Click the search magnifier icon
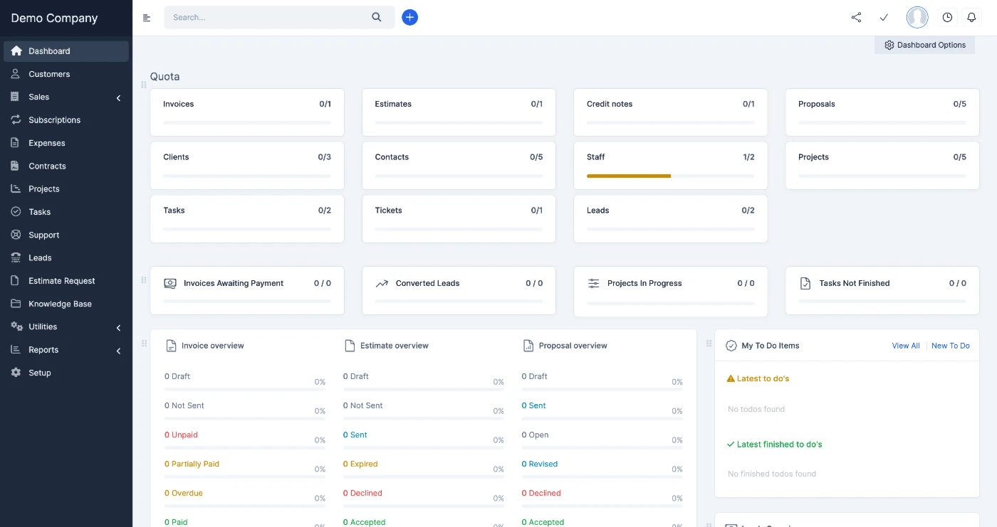Image resolution: width=997 pixels, height=527 pixels. [x=377, y=17]
